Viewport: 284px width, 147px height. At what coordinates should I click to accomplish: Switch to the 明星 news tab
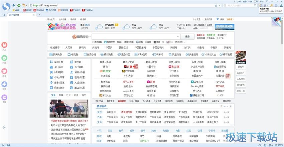pos(76,95)
